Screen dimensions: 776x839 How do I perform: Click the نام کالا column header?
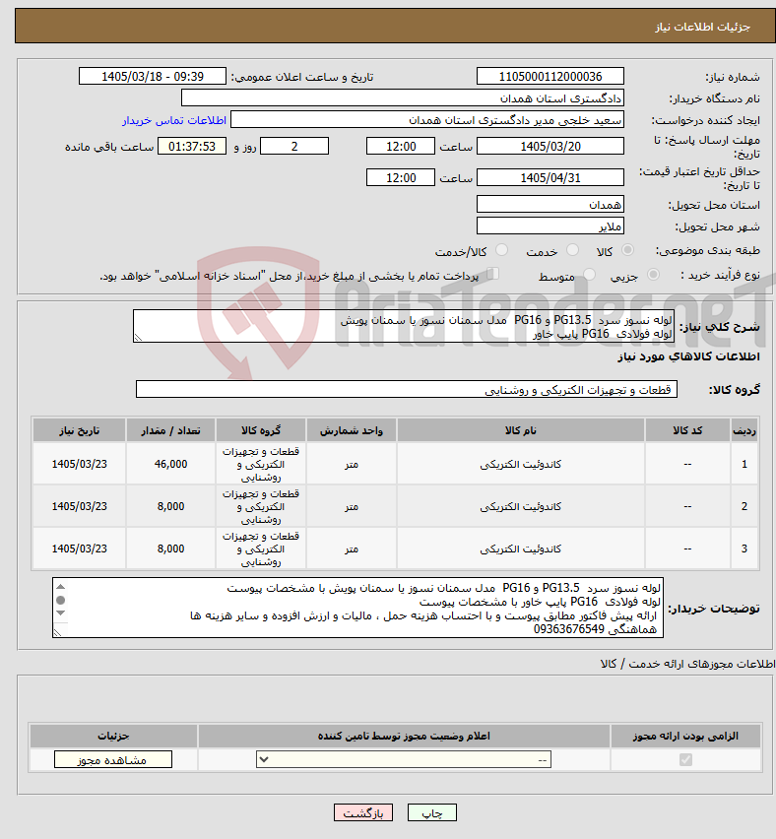pyautogui.click(x=521, y=430)
